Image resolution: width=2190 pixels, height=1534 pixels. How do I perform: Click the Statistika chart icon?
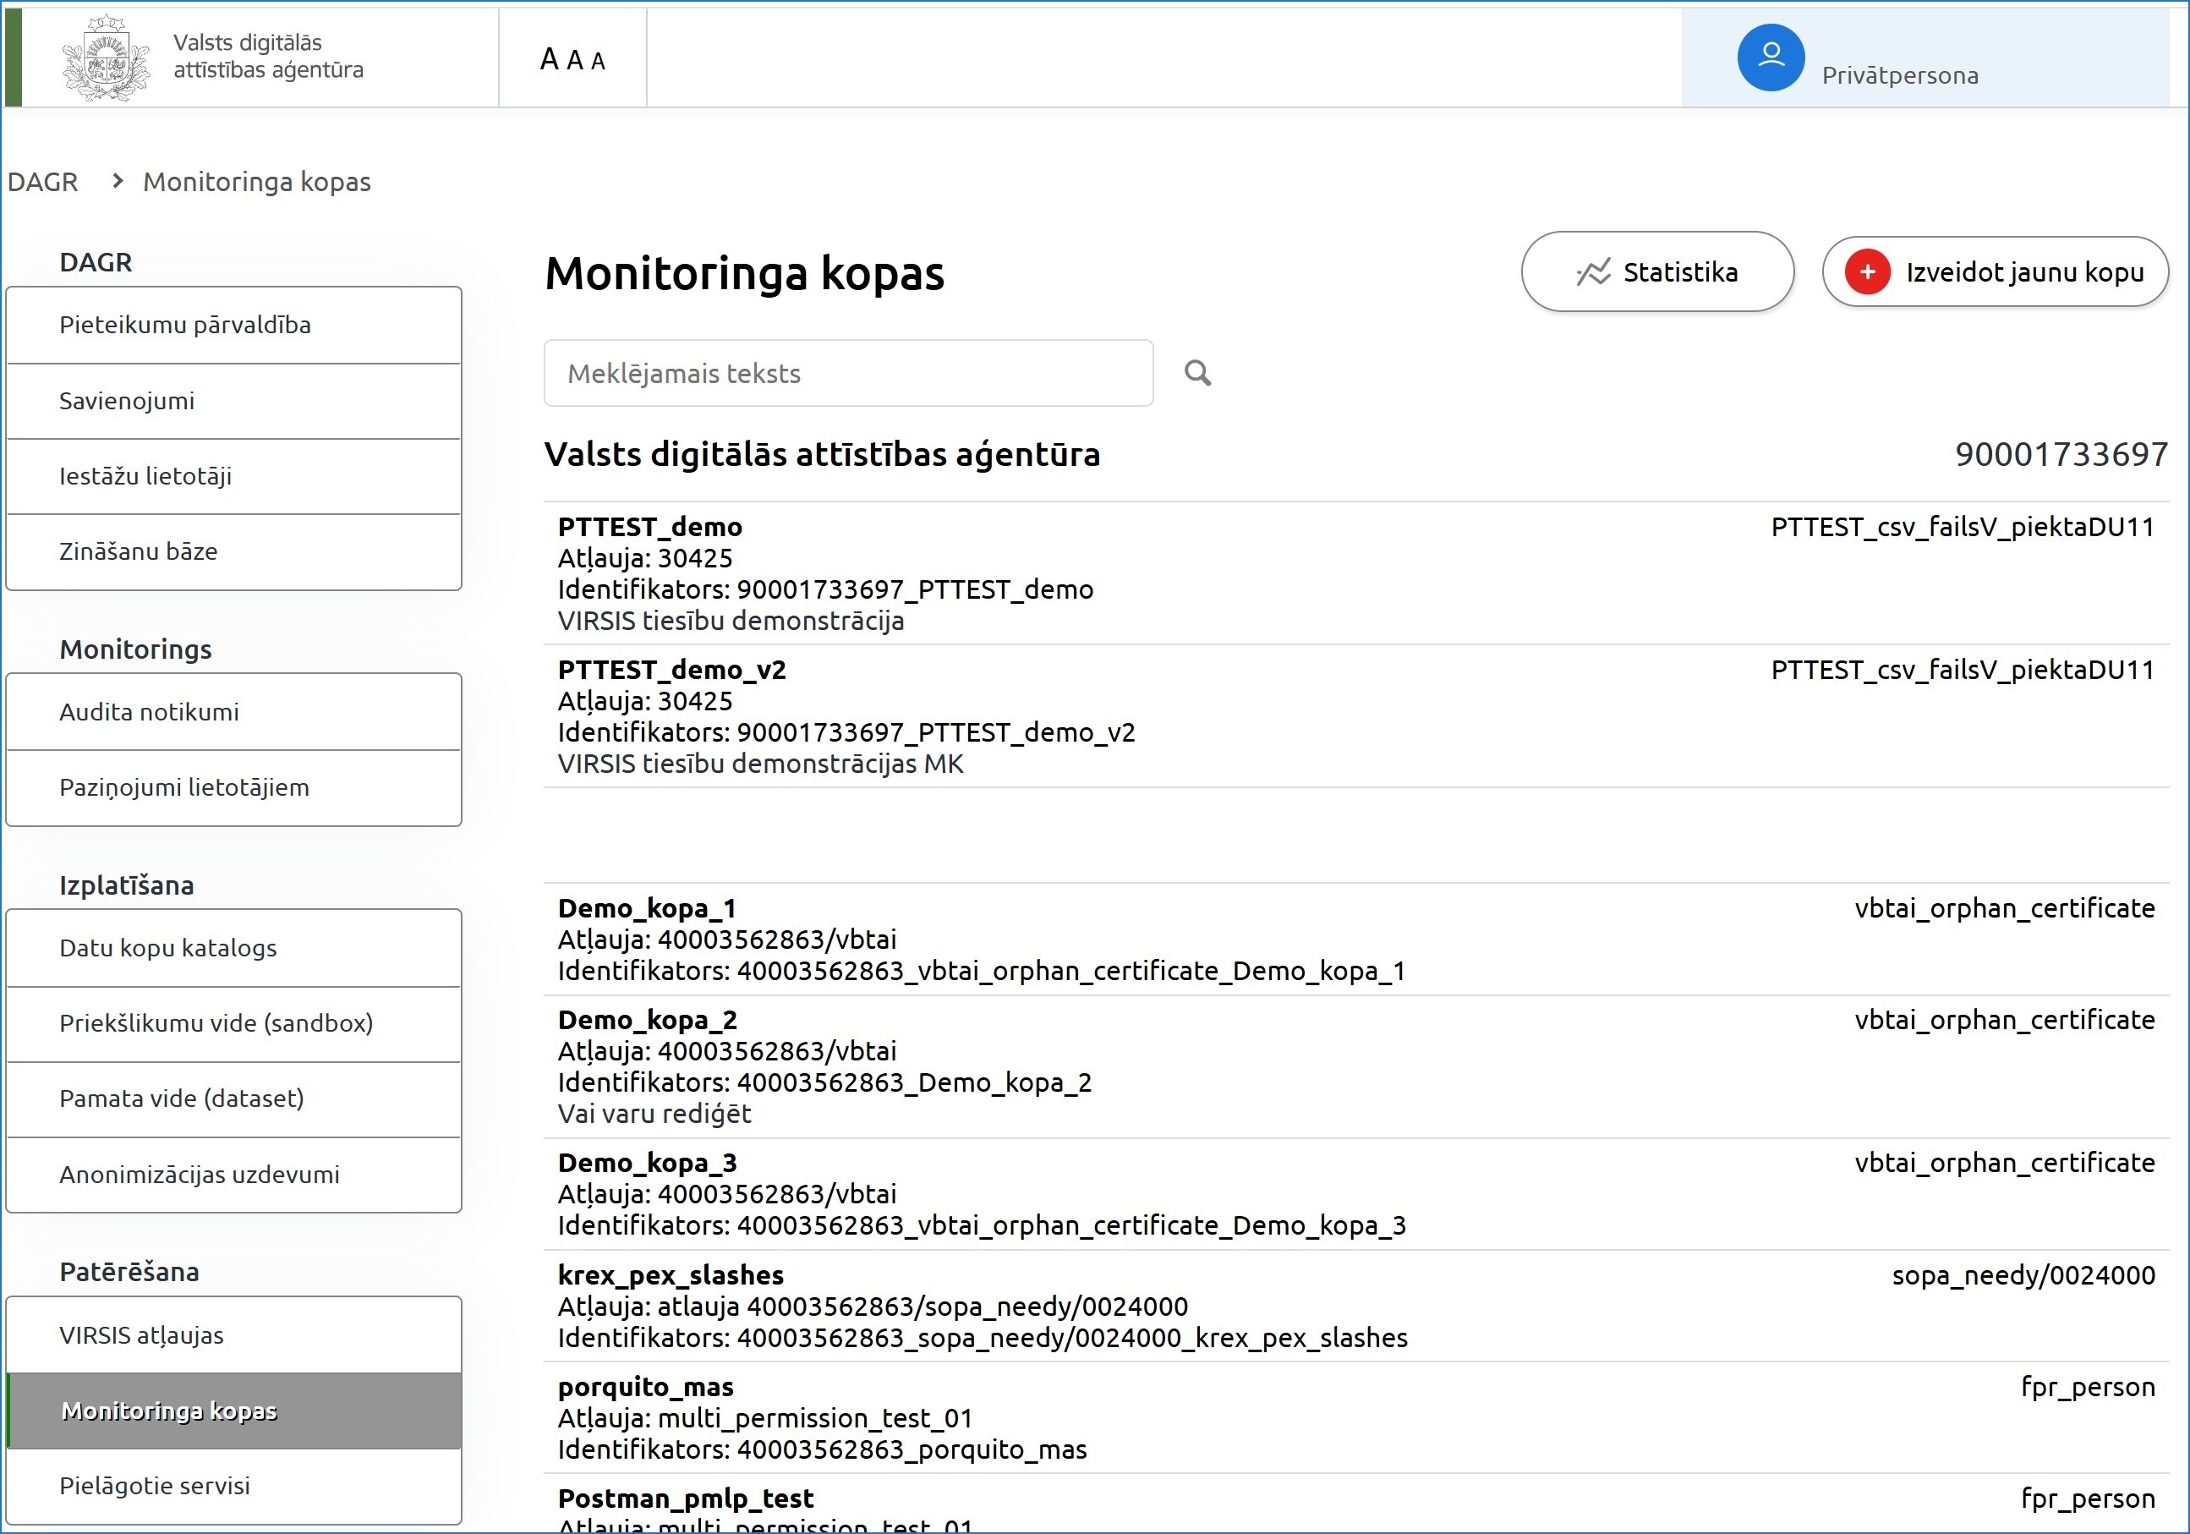click(1593, 273)
